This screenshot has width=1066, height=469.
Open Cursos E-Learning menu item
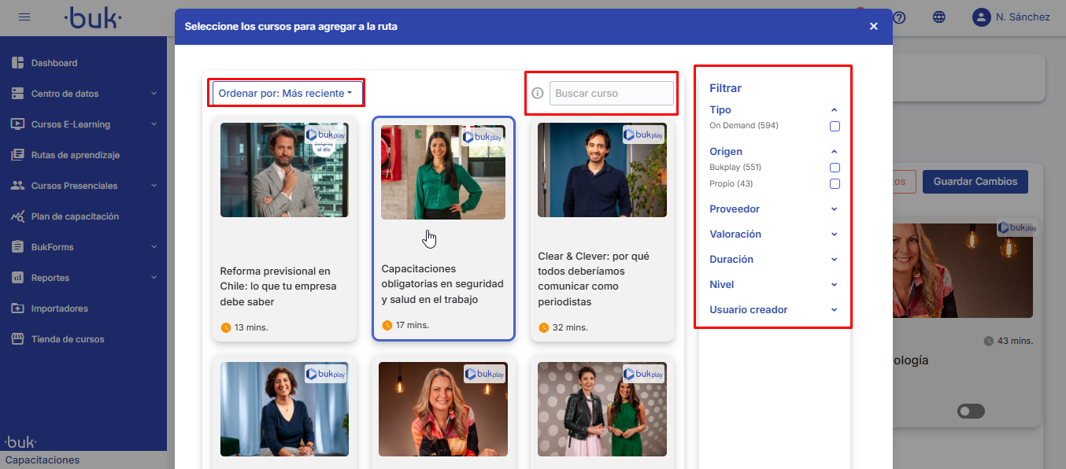tap(71, 124)
